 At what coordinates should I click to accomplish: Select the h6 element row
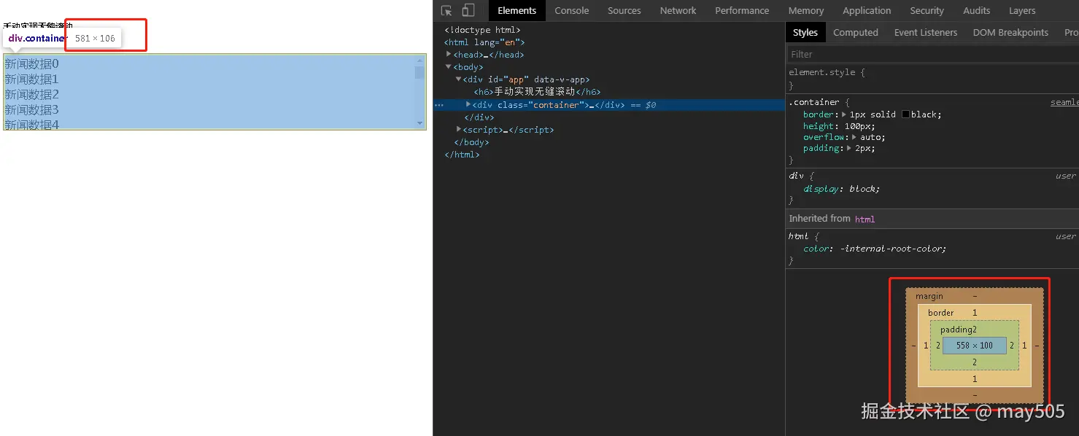(x=537, y=92)
